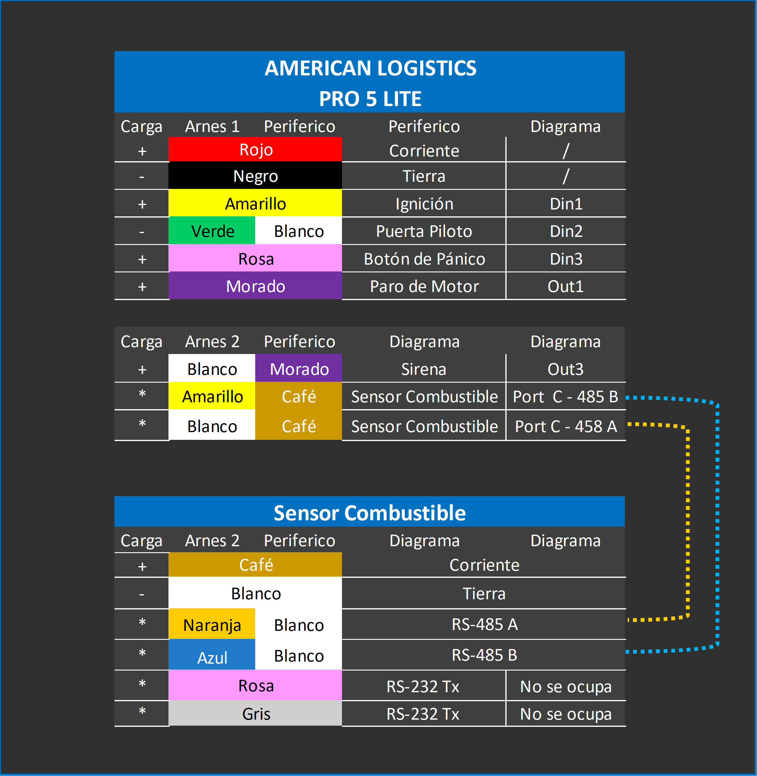Select the Port C - 485 B cell
This screenshot has width=757, height=776.
[x=565, y=396]
